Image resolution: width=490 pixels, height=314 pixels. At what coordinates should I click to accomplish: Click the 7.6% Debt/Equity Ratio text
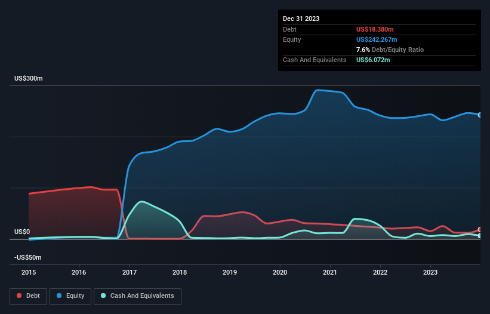(390, 50)
